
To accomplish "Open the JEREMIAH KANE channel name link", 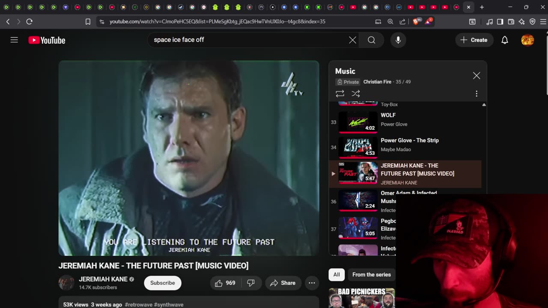I will click(103, 279).
